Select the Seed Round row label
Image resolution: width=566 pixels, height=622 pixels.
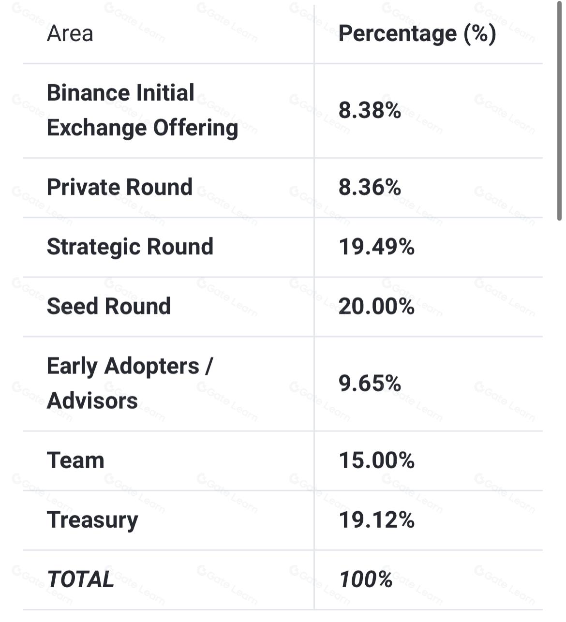click(x=109, y=306)
